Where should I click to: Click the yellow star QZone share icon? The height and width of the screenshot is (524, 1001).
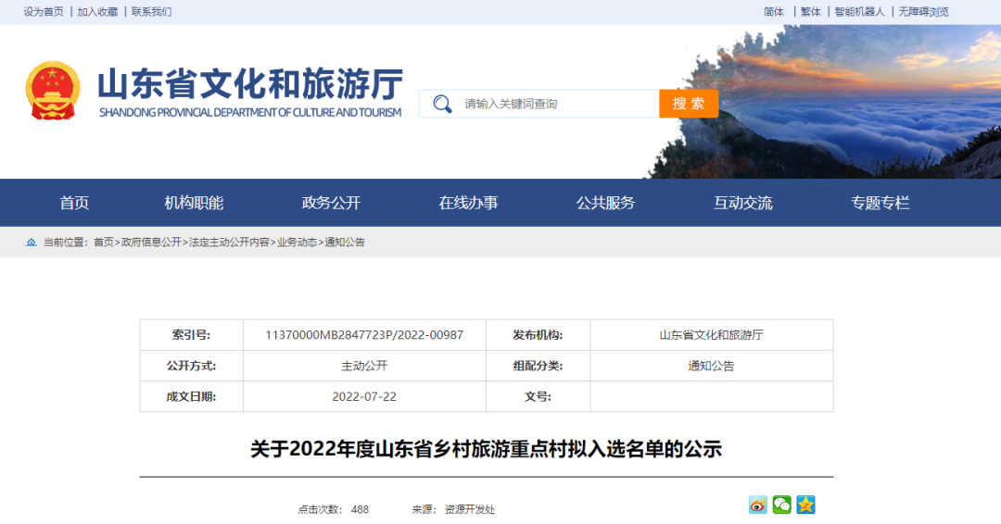point(805,505)
